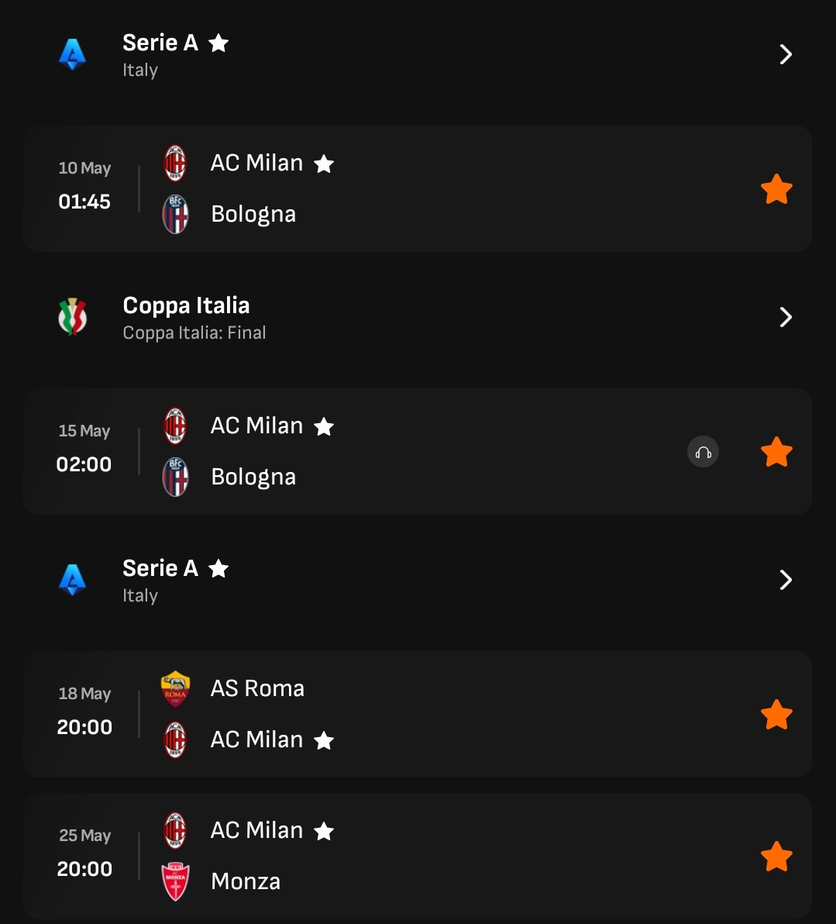Viewport: 836px width, 924px height.
Task: Toggle favorite star for 10 May match
Action: 776,189
